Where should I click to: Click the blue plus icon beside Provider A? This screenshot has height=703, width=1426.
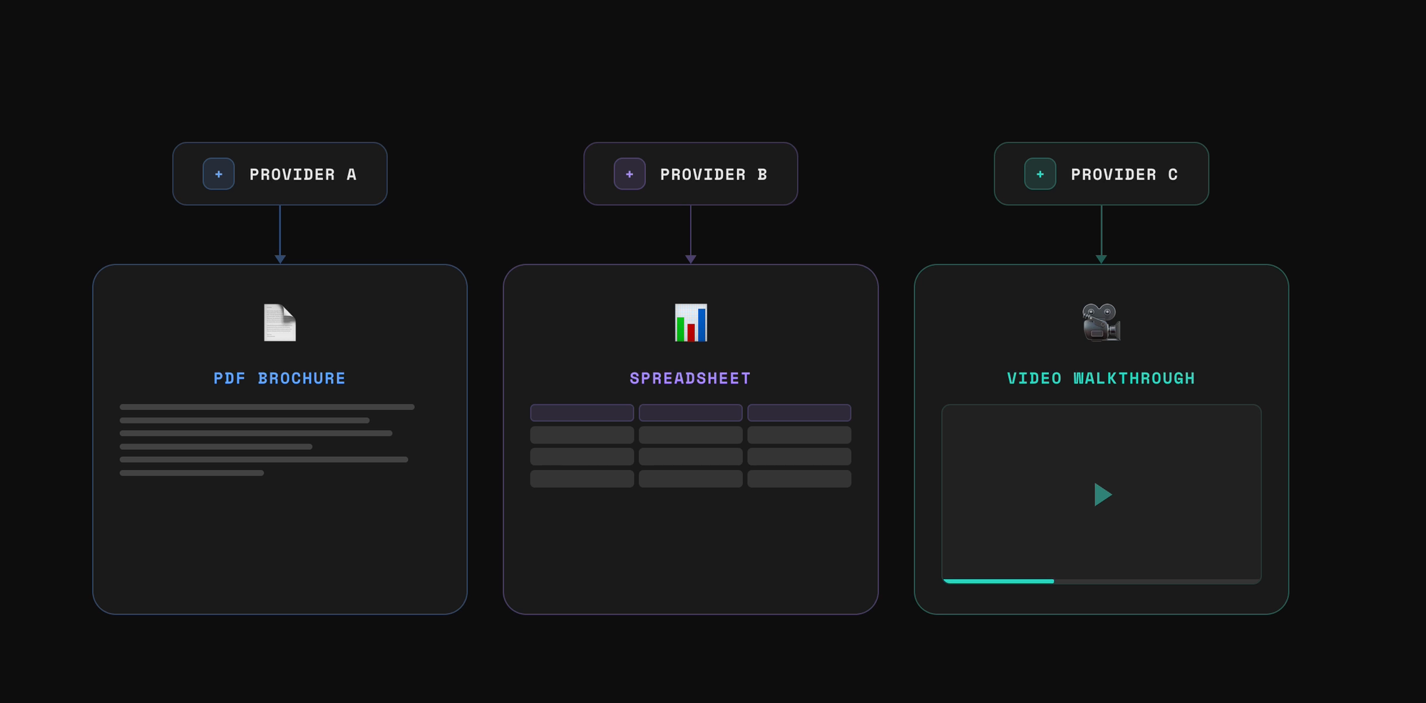[x=219, y=174]
